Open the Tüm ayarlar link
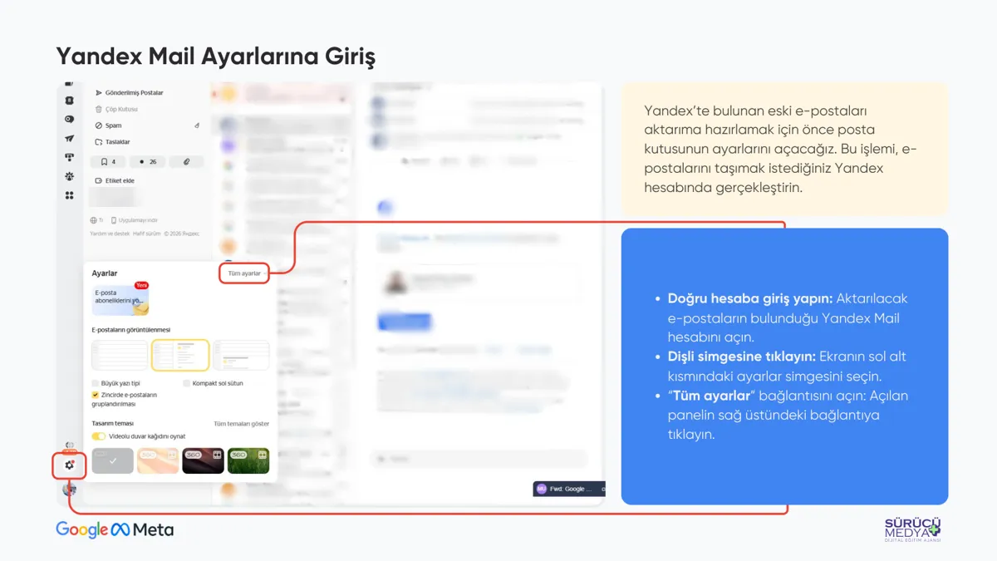997x561 pixels. point(244,273)
